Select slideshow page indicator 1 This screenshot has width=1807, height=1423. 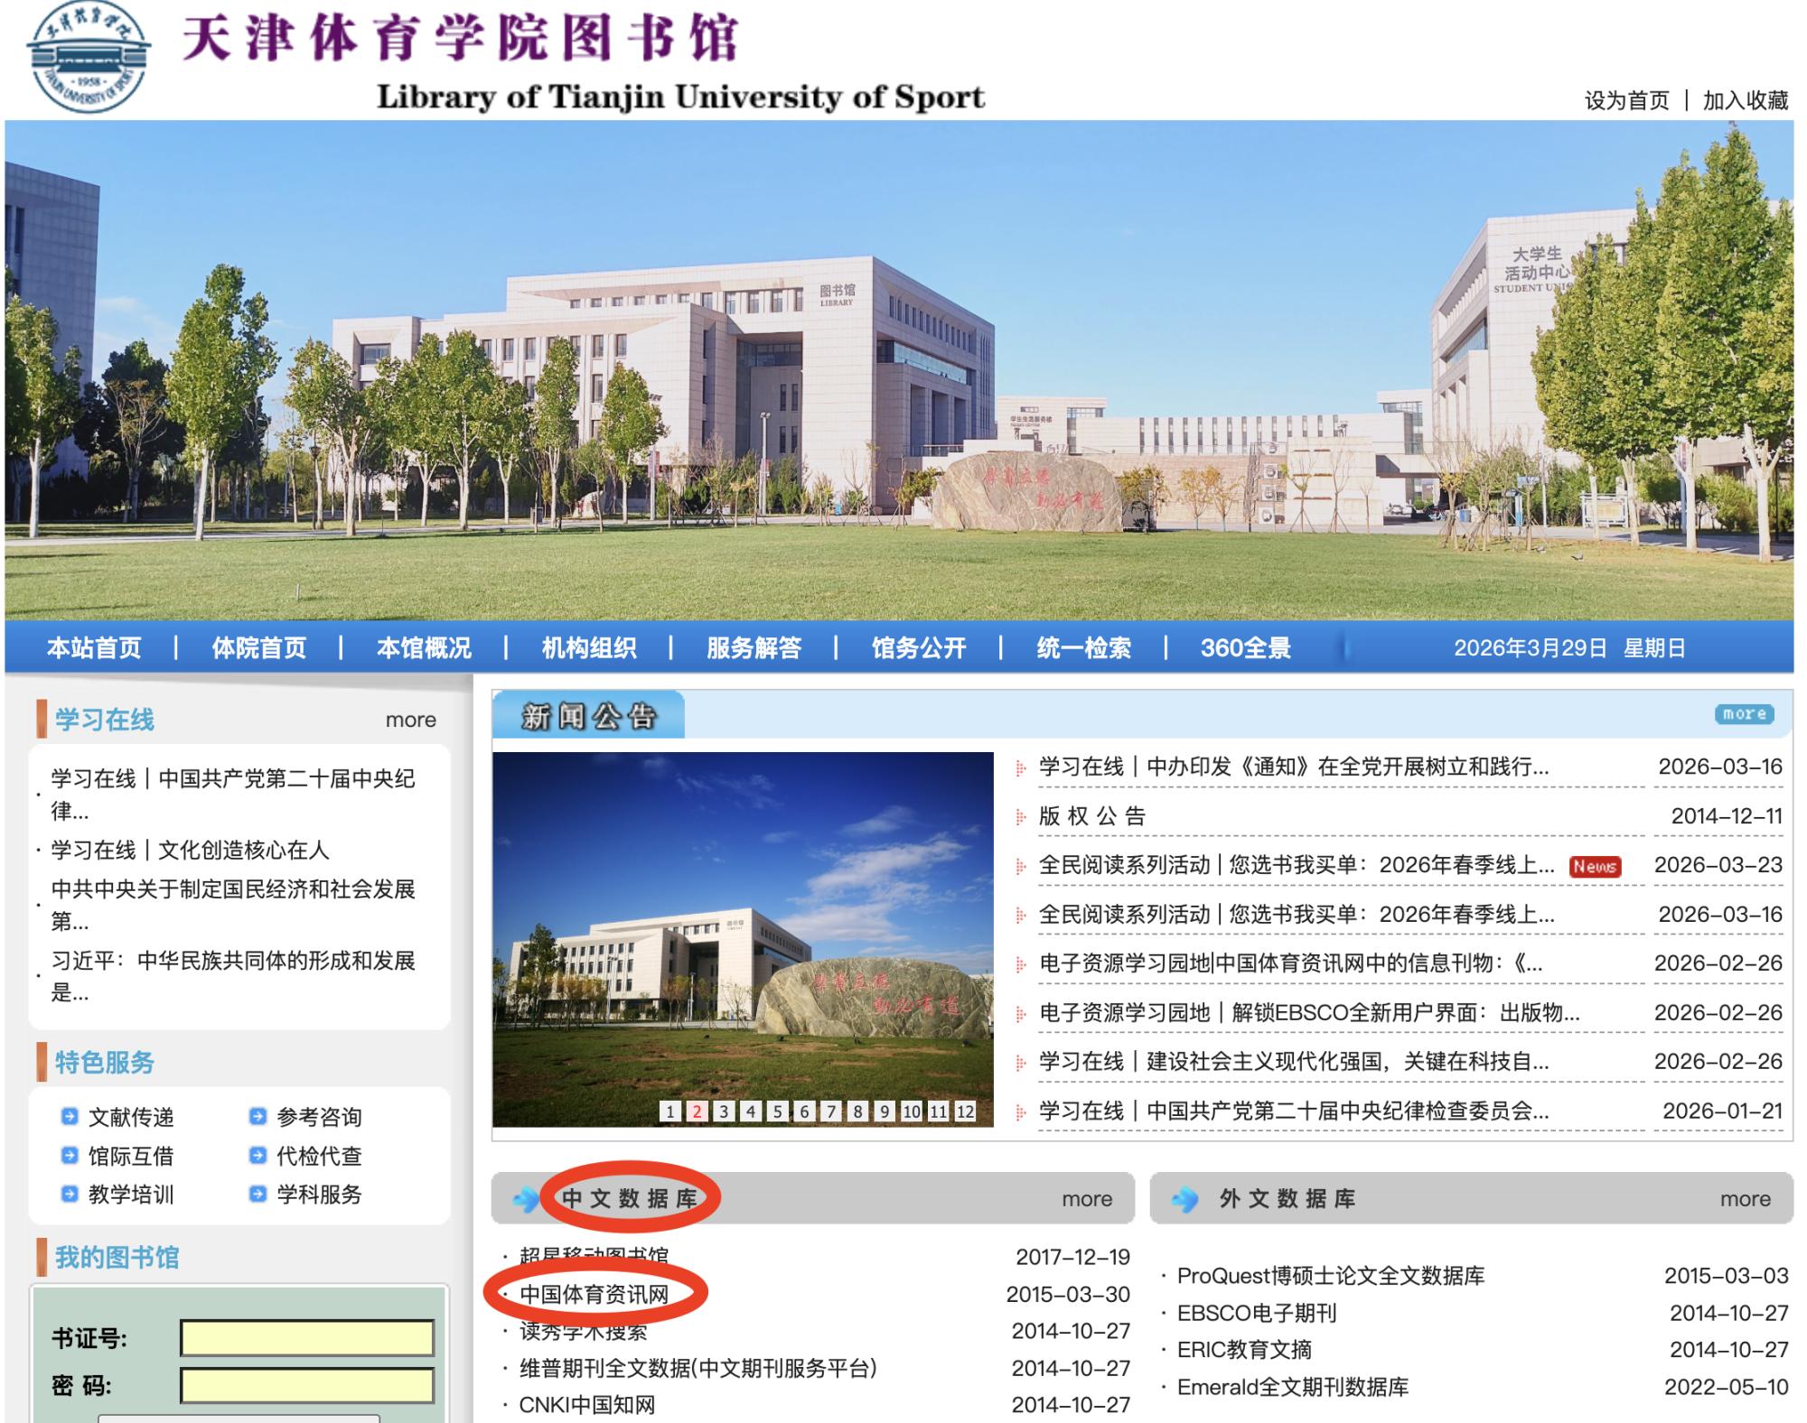[669, 1111]
